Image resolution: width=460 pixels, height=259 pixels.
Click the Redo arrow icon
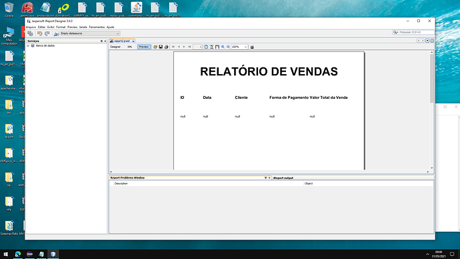(47, 33)
